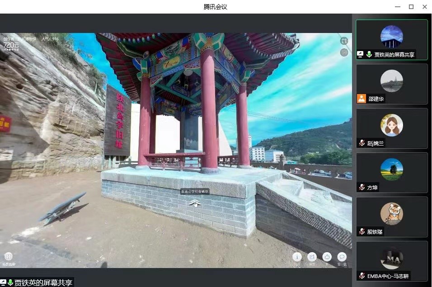Click the muted microphone icon for 殷铁瑤
This screenshot has width=432, height=287.
[x=362, y=231]
